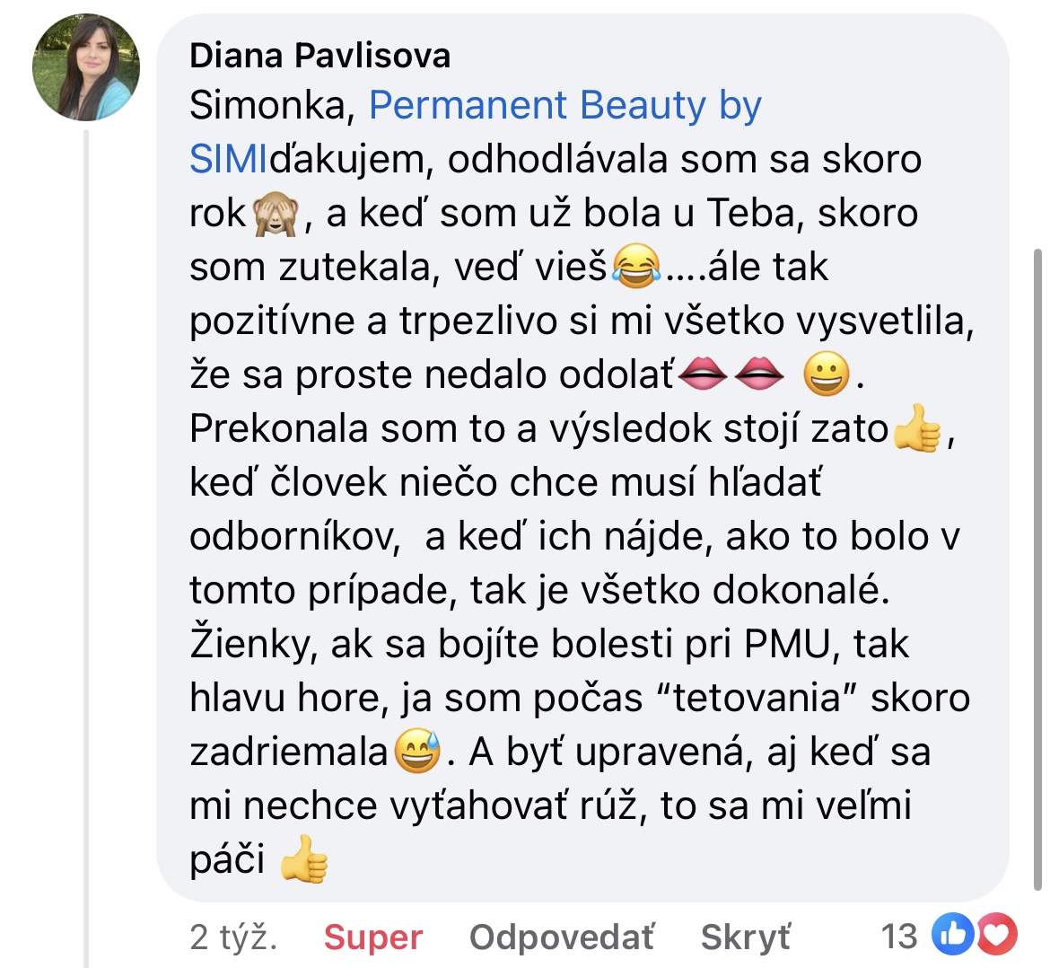Viewport: 1050px width, 968px height.
Task: Click the see-no-evil monkey emoji
Action: (276, 213)
